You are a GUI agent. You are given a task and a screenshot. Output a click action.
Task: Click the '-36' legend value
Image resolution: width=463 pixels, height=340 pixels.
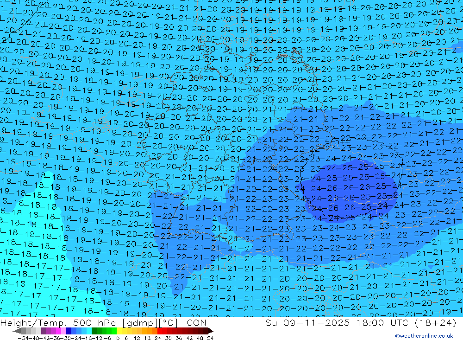pos(55,338)
